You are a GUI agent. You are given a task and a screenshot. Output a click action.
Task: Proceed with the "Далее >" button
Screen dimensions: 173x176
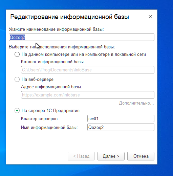(x=111, y=156)
